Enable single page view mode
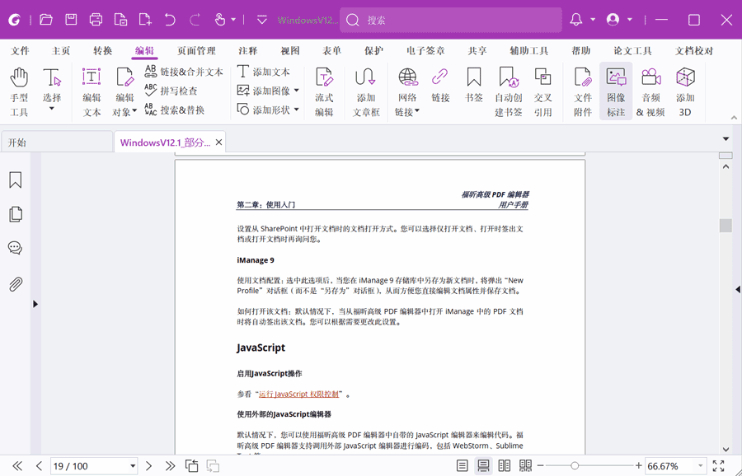 tap(463, 466)
